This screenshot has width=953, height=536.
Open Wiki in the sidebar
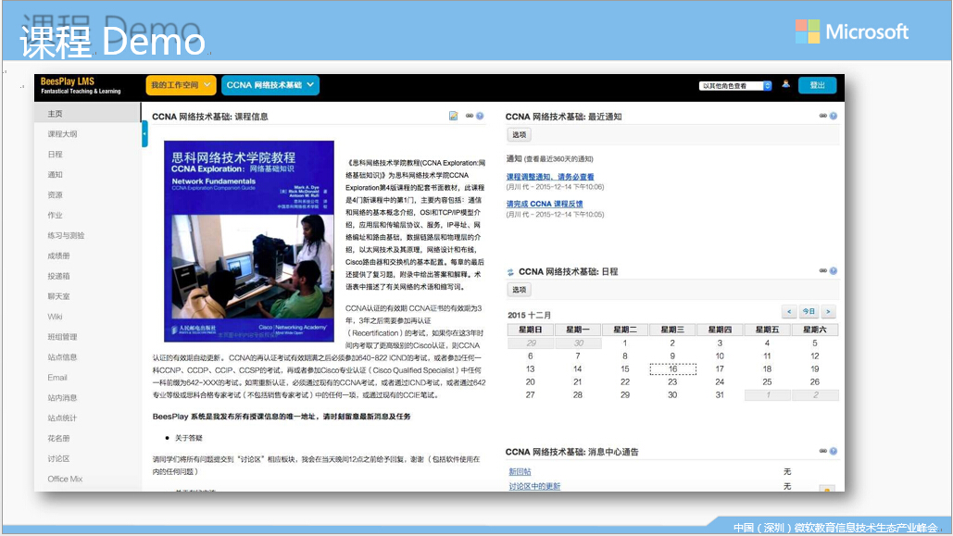(x=56, y=317)
